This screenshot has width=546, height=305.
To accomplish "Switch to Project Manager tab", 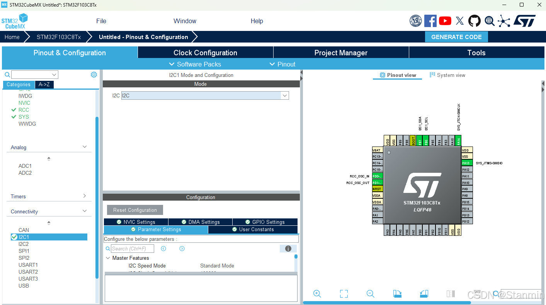I will click(341, 53).
